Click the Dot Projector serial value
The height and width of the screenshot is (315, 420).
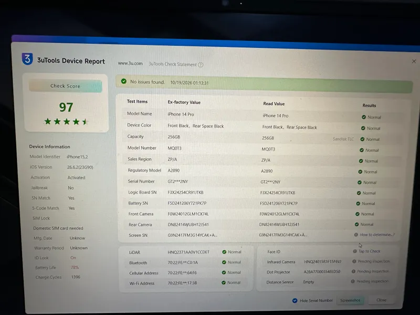coord(322,271)
